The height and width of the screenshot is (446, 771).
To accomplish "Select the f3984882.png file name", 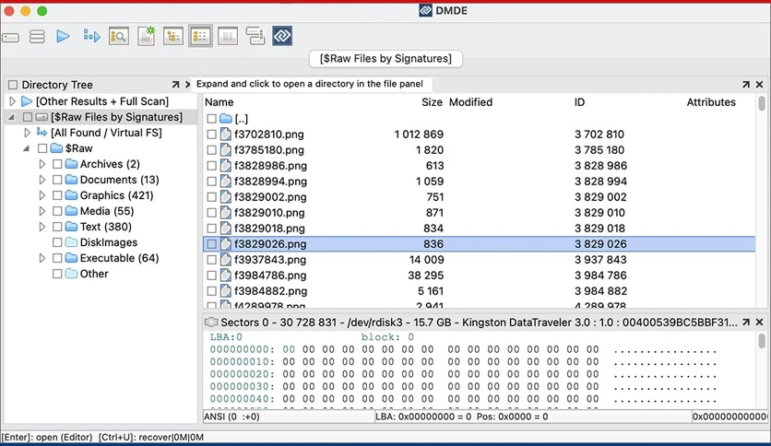I will [270, 291].
